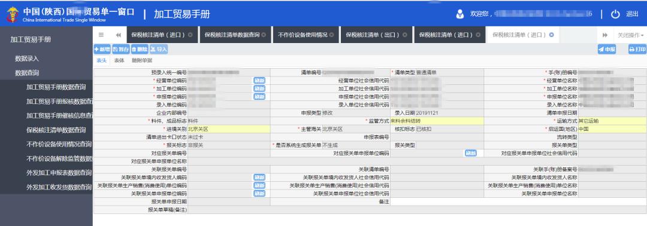647x226 pixels.
Task: Open 加工贸易手册催核信息查询 in the sidebar
Action: click(59, 115)
